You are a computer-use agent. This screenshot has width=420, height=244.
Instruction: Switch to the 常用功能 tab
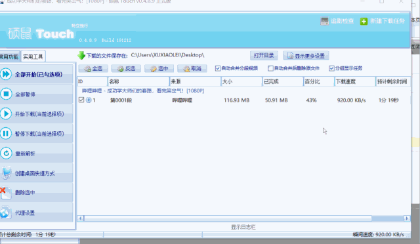[9, 56]
